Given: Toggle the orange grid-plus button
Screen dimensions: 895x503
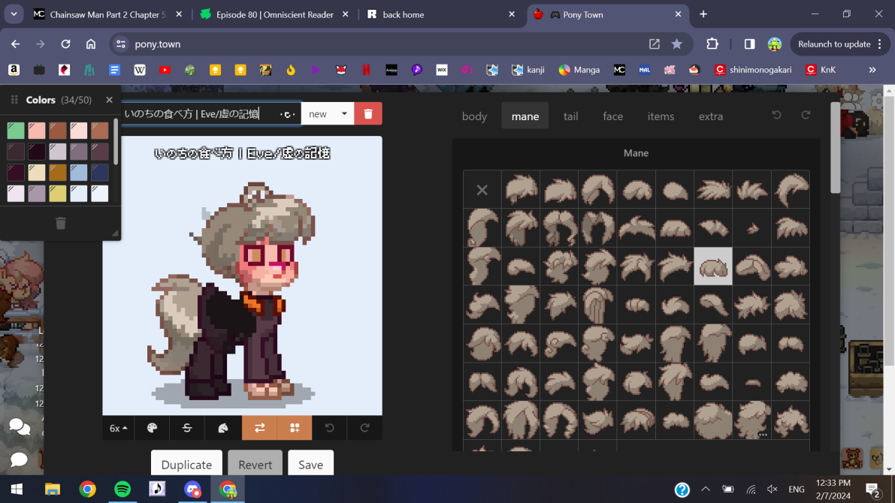Looking at the screenshot, I should coord(295,428).
